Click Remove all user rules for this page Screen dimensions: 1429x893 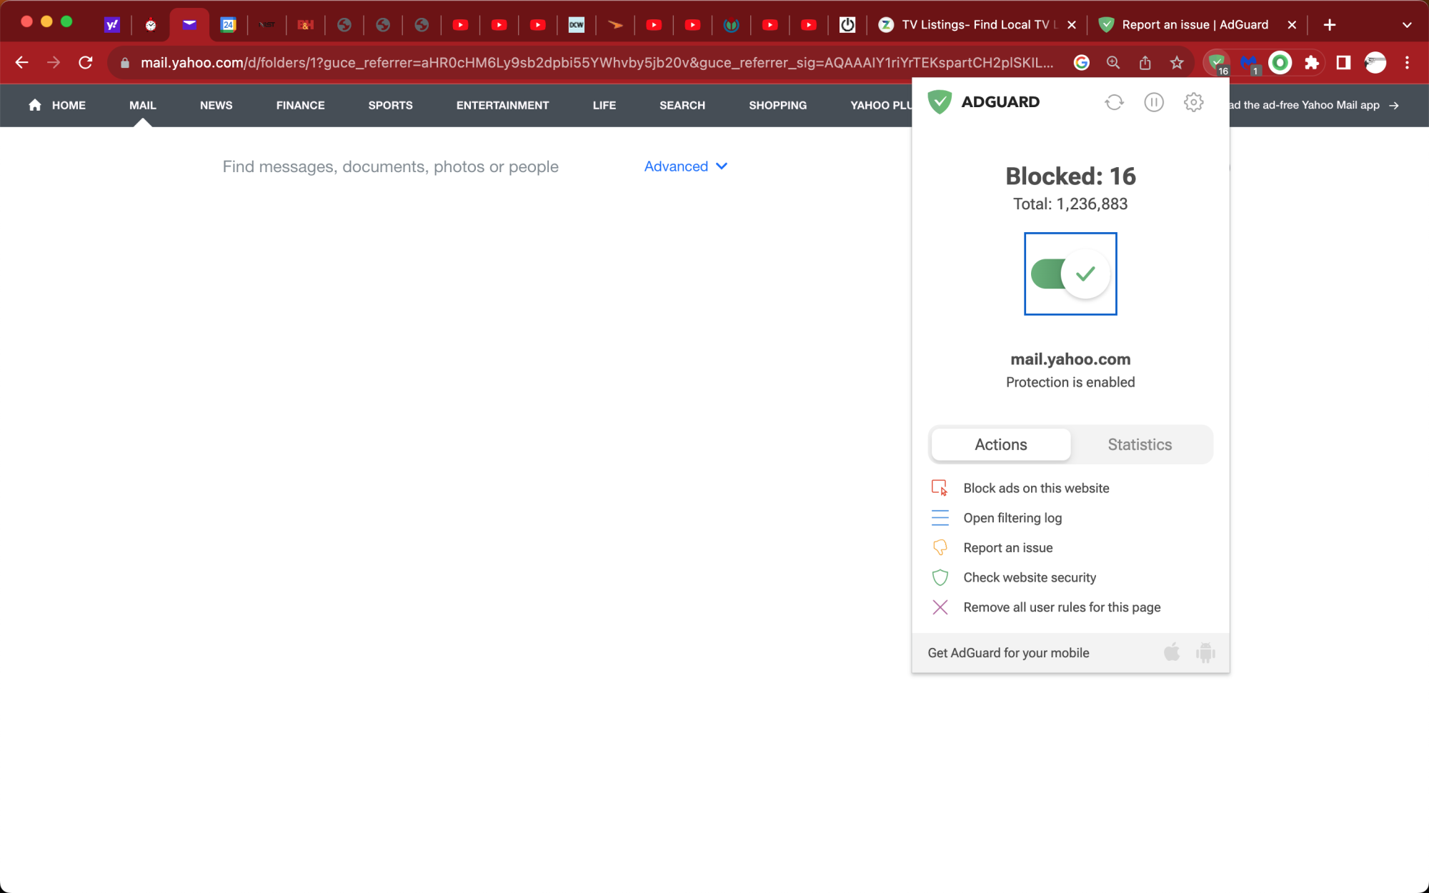pyautogui.click(x=940, y=607)
